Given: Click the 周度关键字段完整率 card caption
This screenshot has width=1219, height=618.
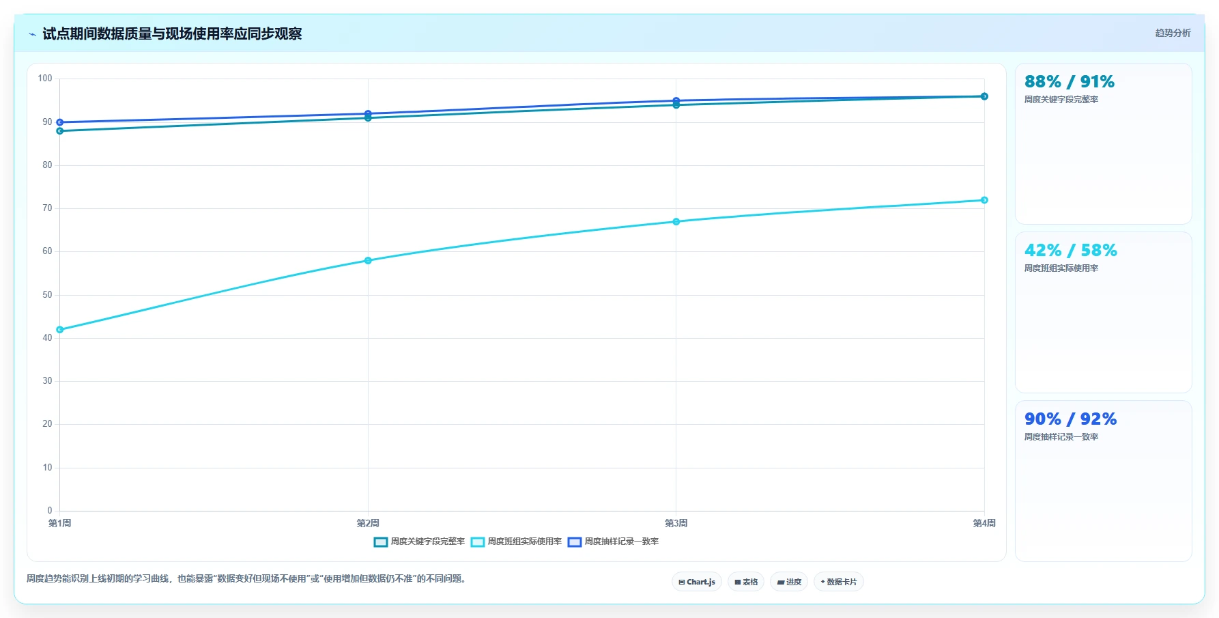Looking at the screenshot, I should pos(1061,100).
